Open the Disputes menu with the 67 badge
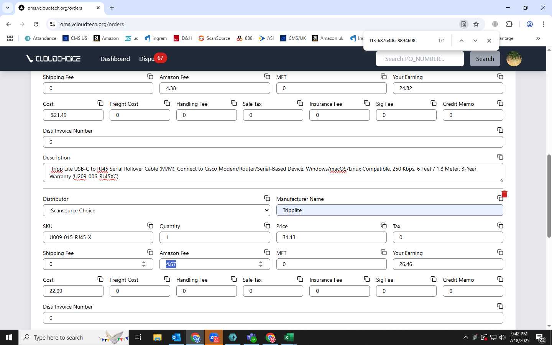The height and width of the screenshot is (345, 552). pos(152,59)
